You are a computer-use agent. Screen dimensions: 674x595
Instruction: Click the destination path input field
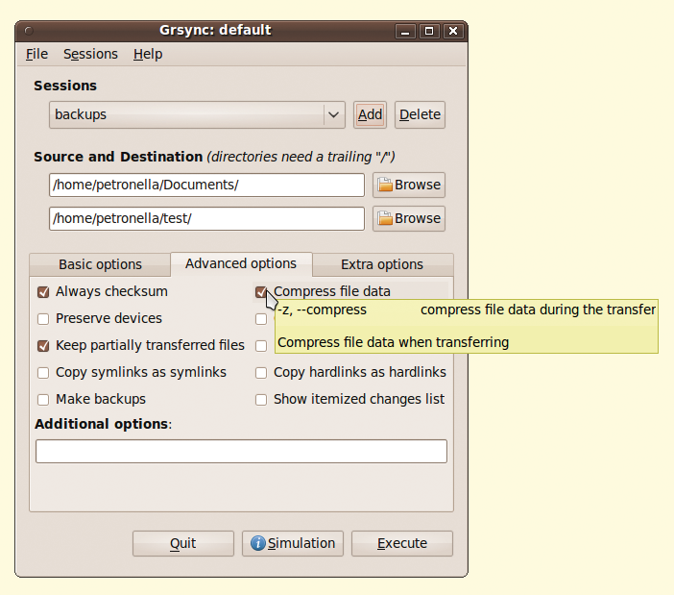coord(206,218)
